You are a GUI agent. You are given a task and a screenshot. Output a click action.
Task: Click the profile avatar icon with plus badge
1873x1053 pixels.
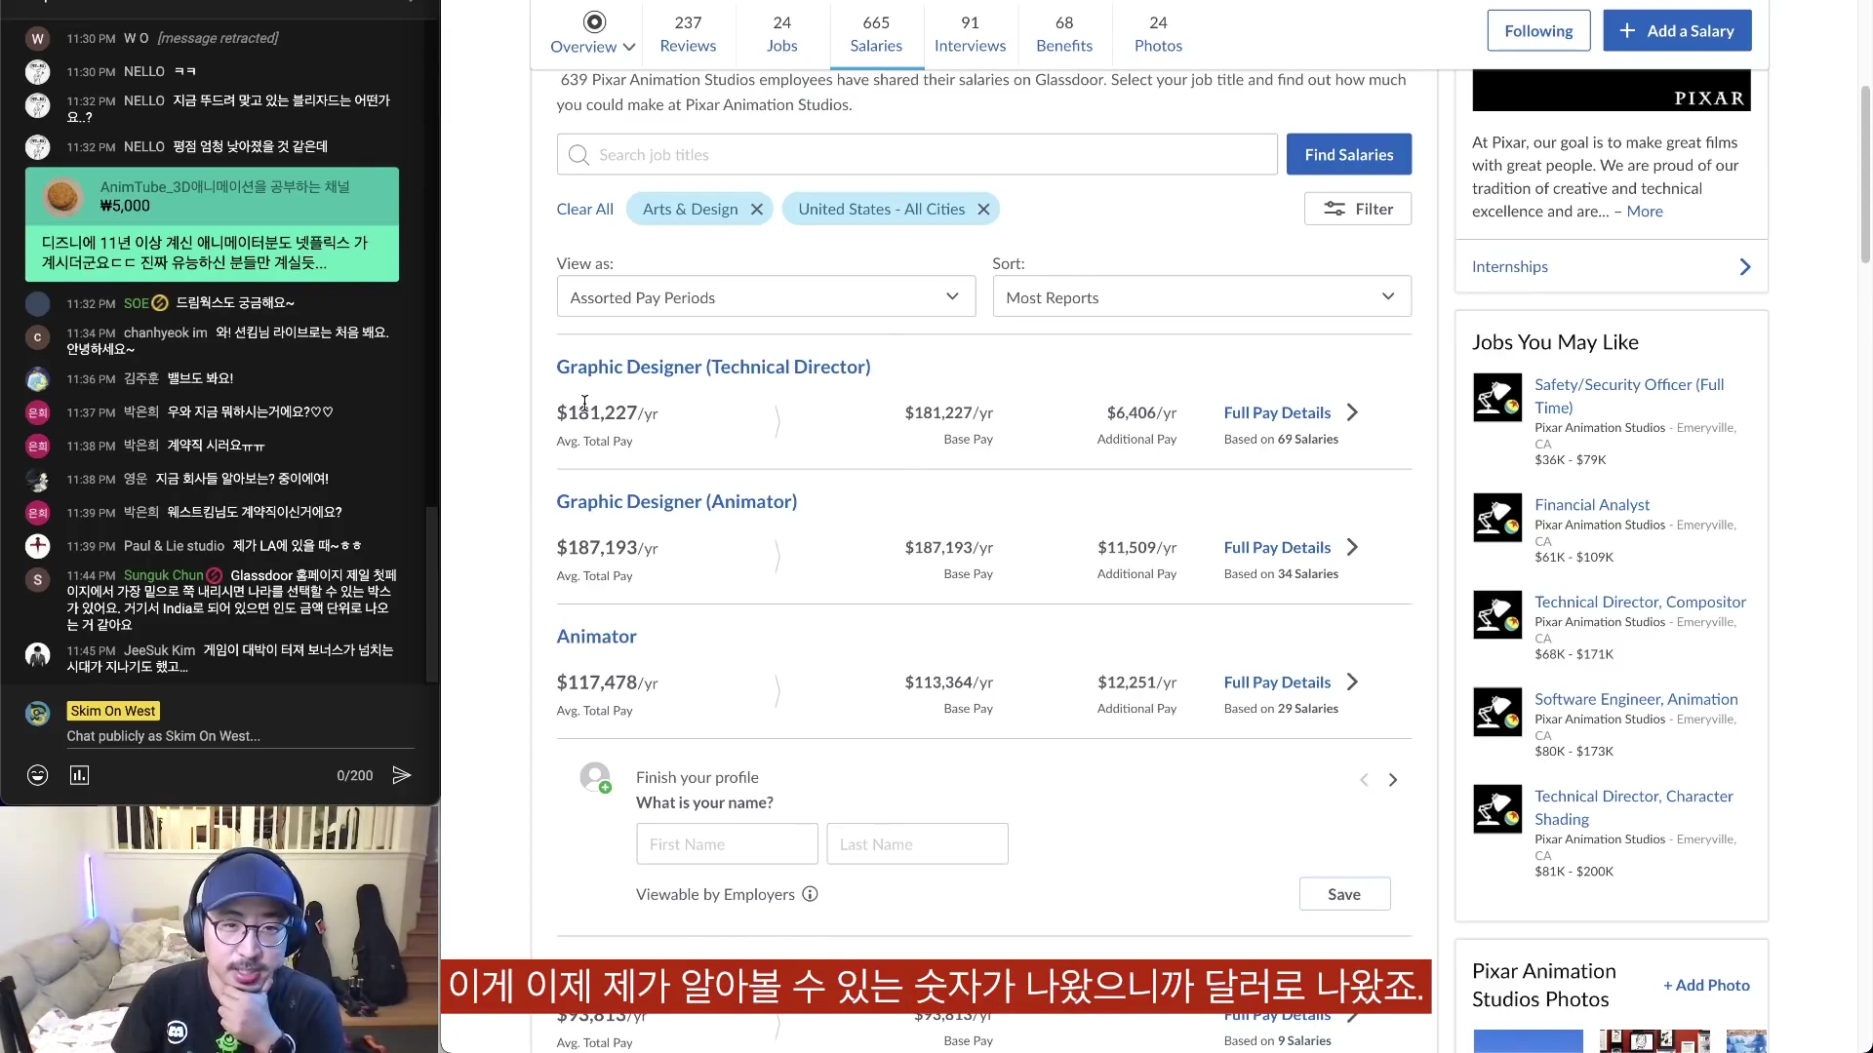[x=595, y=777]
